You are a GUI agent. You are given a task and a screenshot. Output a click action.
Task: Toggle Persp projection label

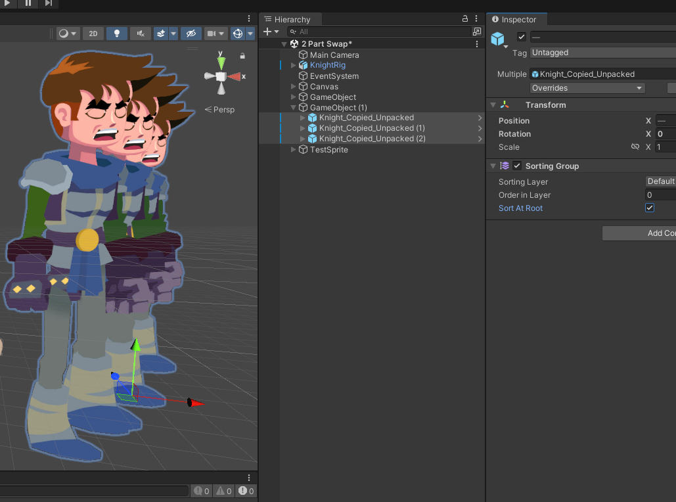220,110
